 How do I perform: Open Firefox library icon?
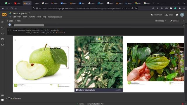point(162,8)
